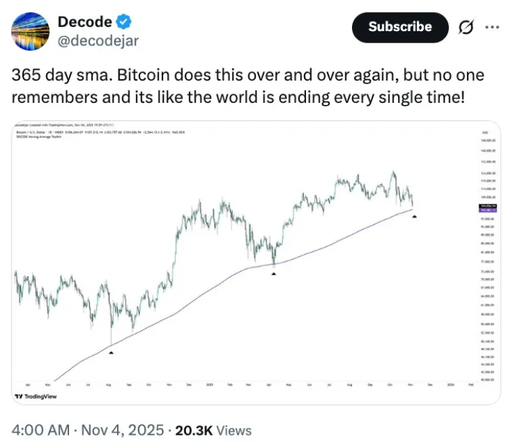Click the 20.3K Views count
The height and width of the screenshot is (443, 507).
(213, 429)
